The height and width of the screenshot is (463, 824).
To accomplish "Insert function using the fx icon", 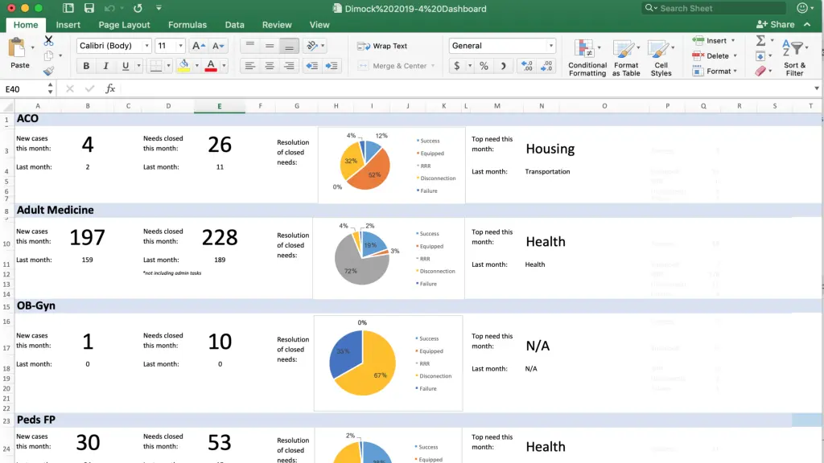I will (x=109, y=88).
